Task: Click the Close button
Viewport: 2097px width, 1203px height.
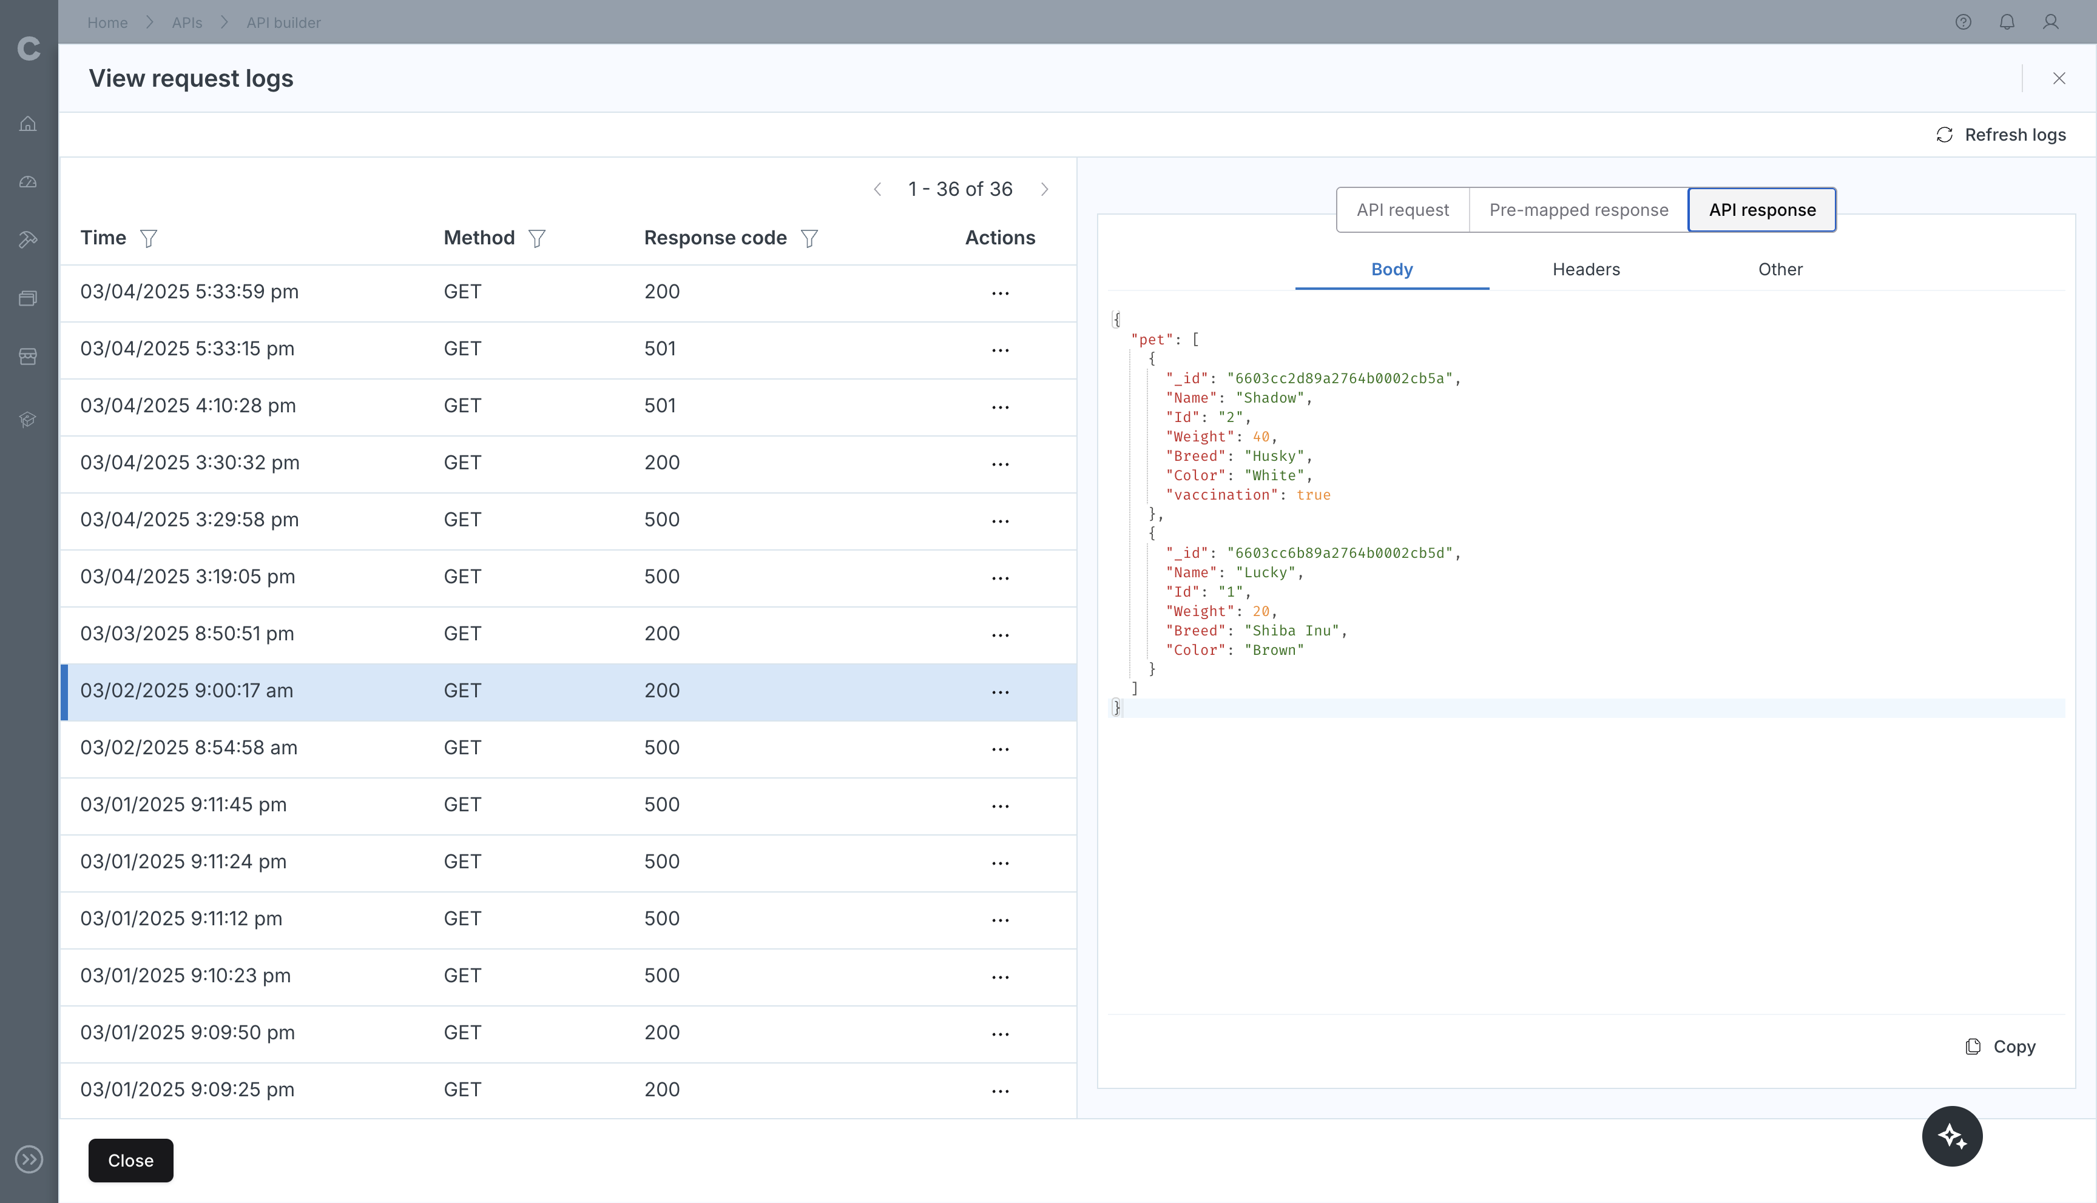Action: [130, 1160]
